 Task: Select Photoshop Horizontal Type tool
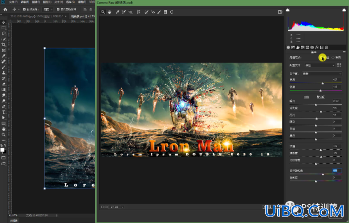coord(3,112)
